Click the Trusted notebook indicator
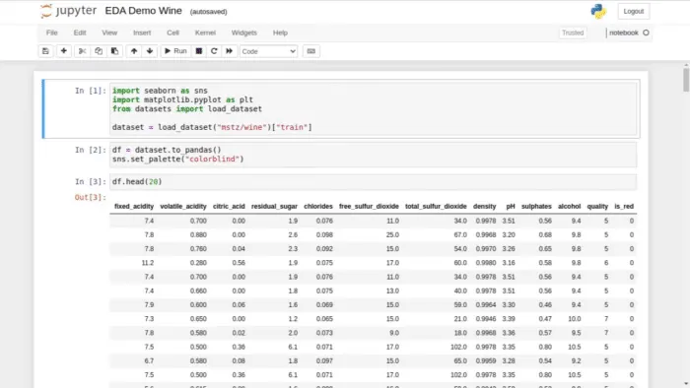This screenshot has width=690, height=388. 573,32
